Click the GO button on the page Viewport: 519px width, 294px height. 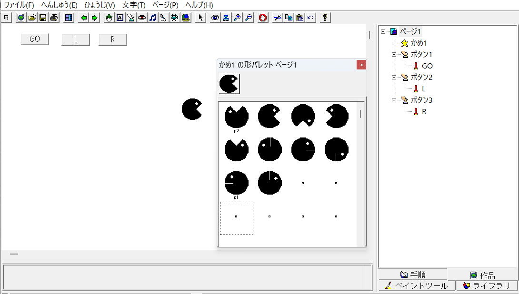35,39
